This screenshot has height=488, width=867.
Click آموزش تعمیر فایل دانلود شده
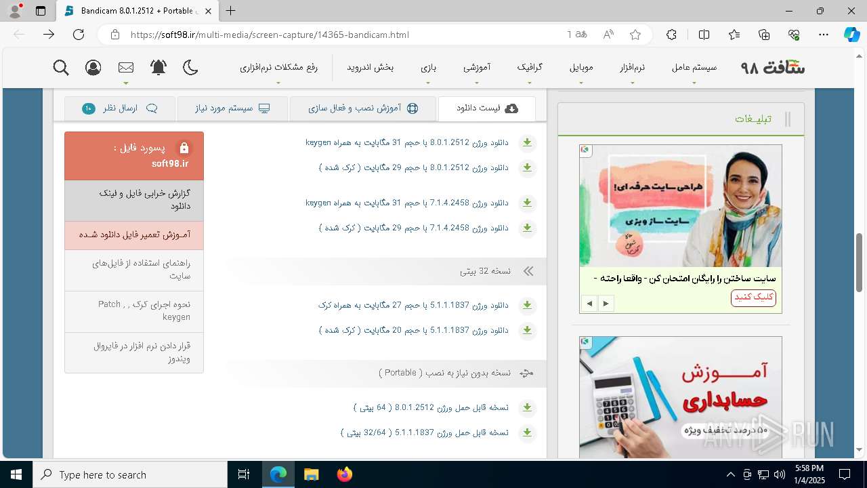click(x=134, y=235)
